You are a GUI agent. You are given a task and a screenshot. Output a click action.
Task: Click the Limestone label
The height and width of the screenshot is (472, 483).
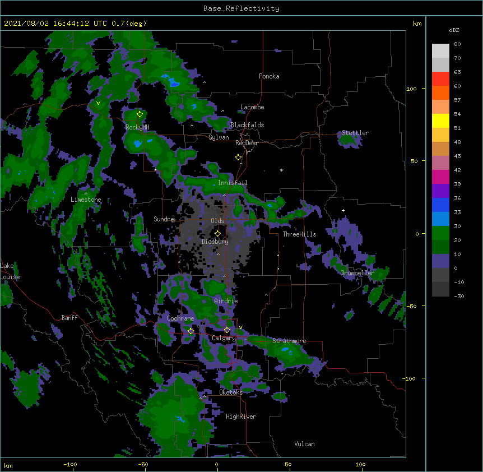tap(86, 200)
